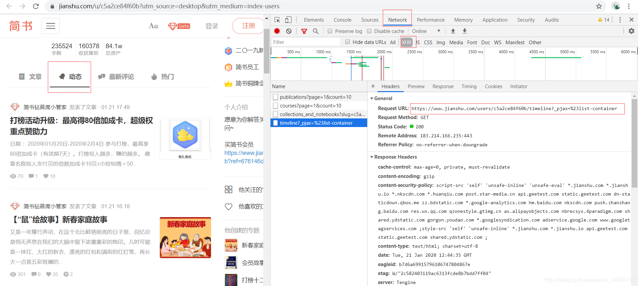Toggle checkbox for collections_and_notebooks request
Screen dimensions: 638x286
point(275,114)
